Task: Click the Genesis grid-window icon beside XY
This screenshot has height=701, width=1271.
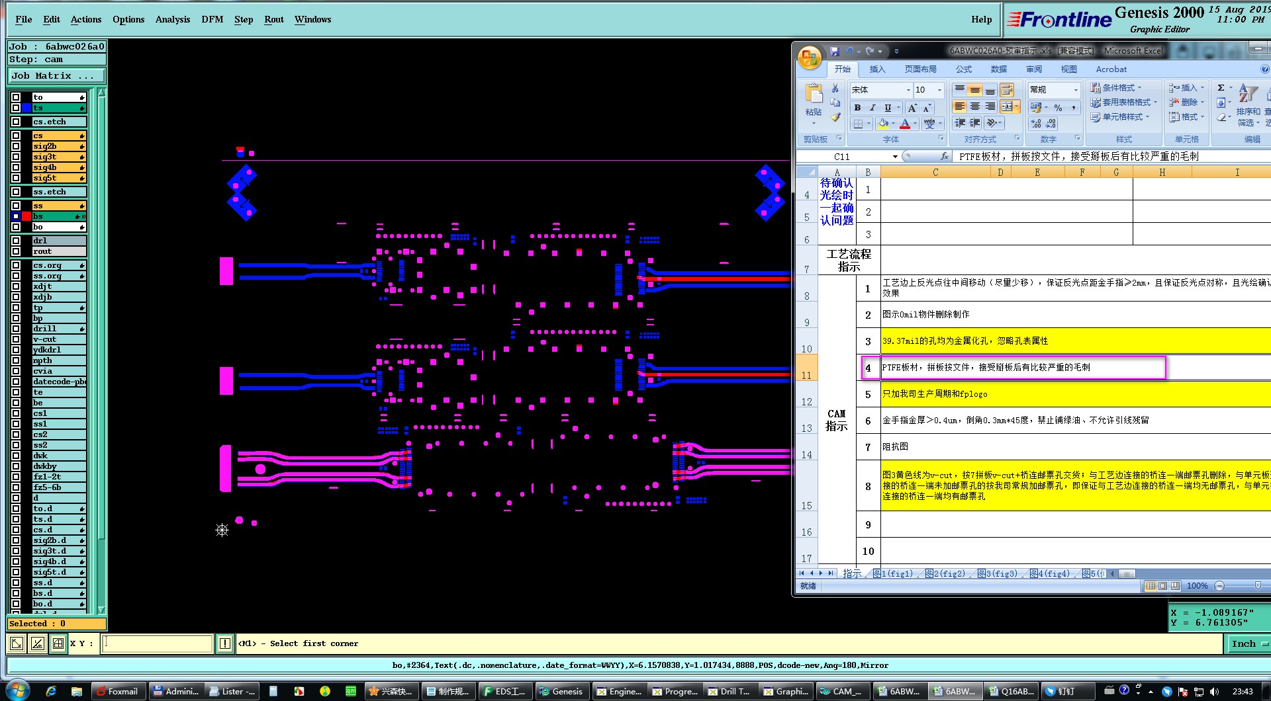Action: (x=58, y=643)
